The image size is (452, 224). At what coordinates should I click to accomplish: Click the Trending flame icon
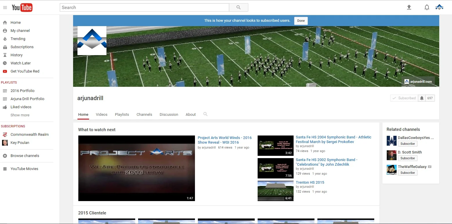pyautogui.click(x=5, y=39)
